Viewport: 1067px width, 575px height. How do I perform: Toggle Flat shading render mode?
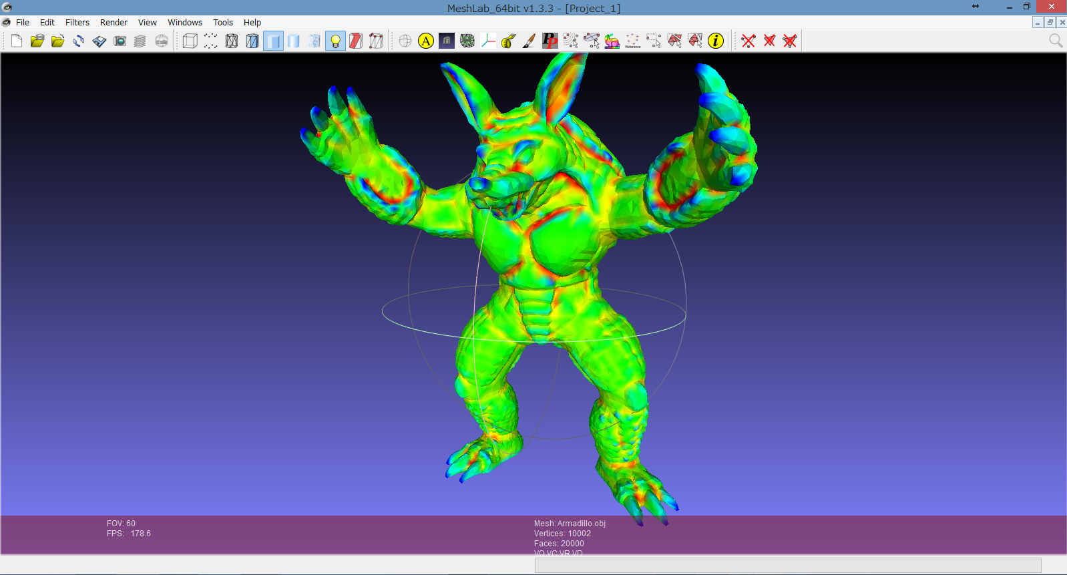273,41
